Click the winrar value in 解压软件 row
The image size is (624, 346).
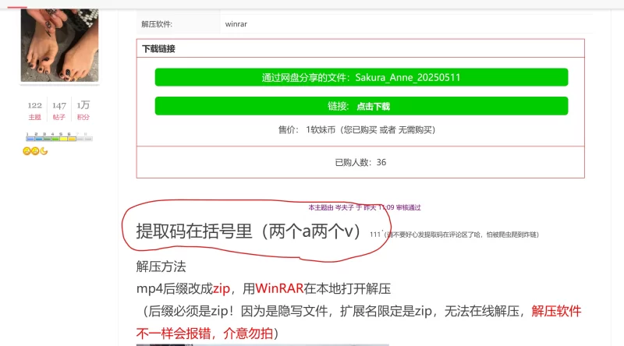pos(236,24)
